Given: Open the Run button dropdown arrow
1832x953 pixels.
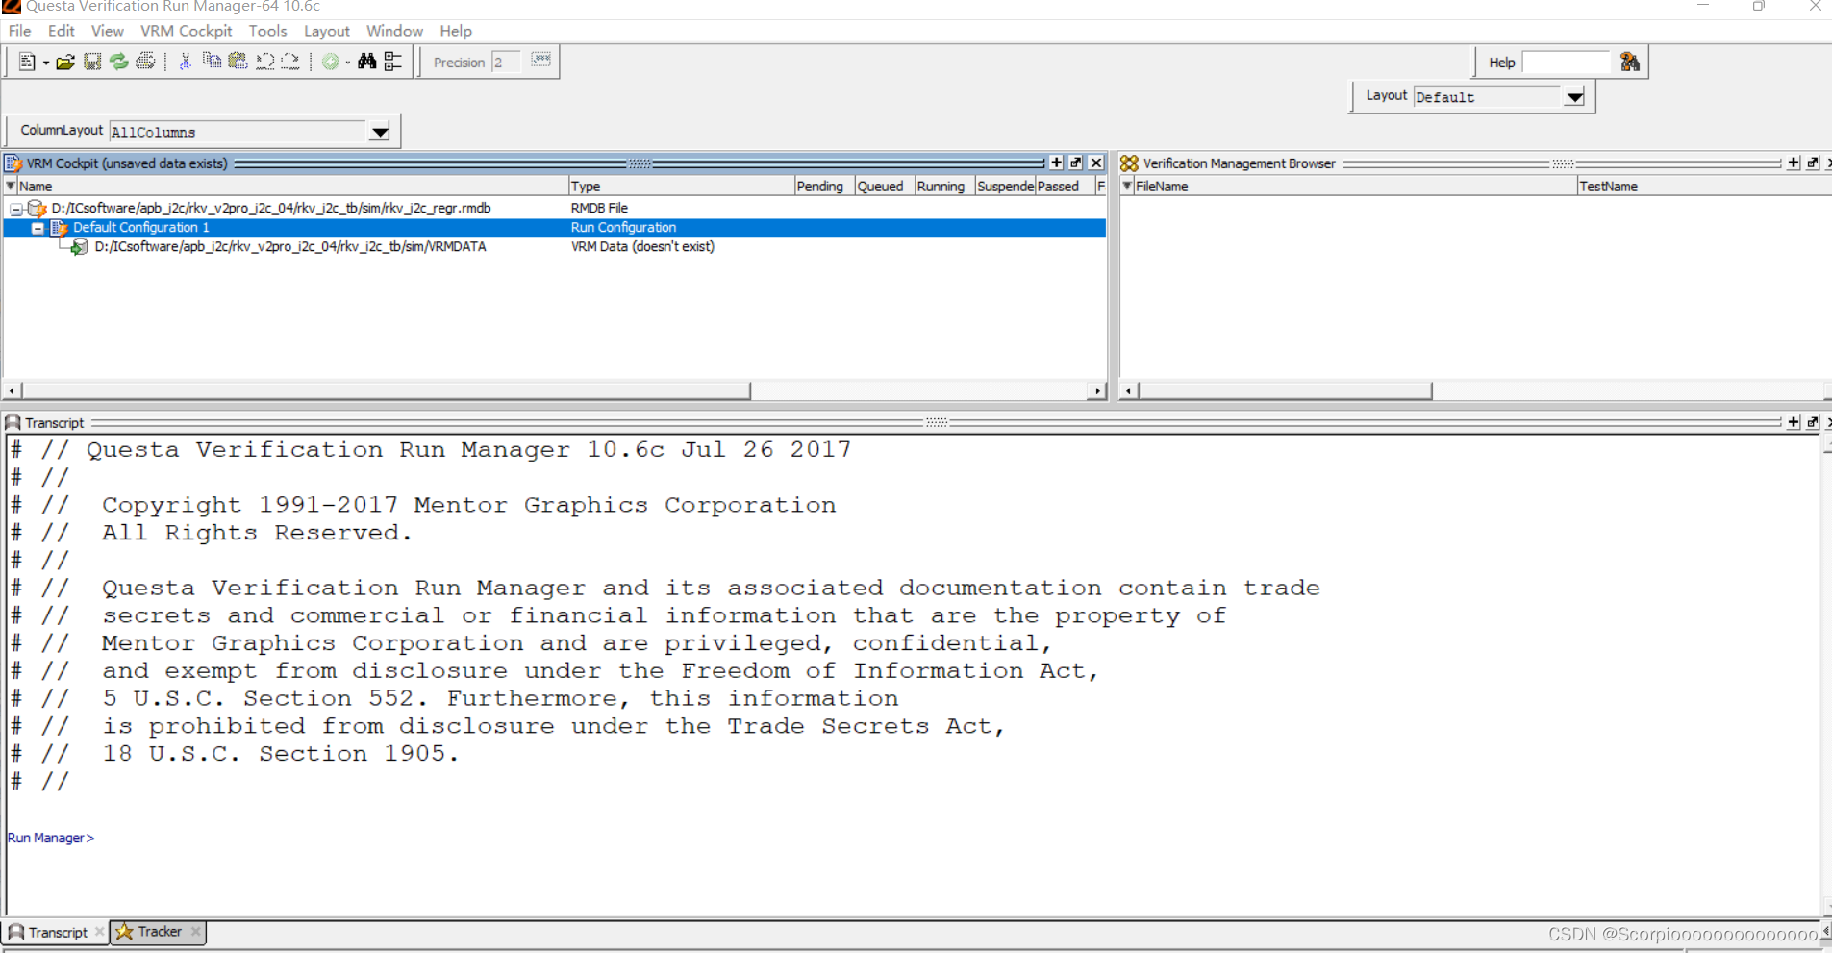Looking at the screenshot, I should [348, 63].
